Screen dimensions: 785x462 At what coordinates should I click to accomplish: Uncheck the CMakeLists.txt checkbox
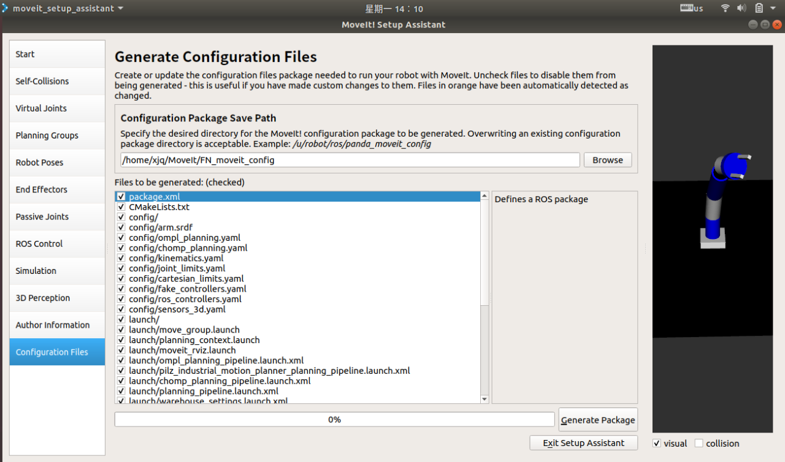(121, 207)
